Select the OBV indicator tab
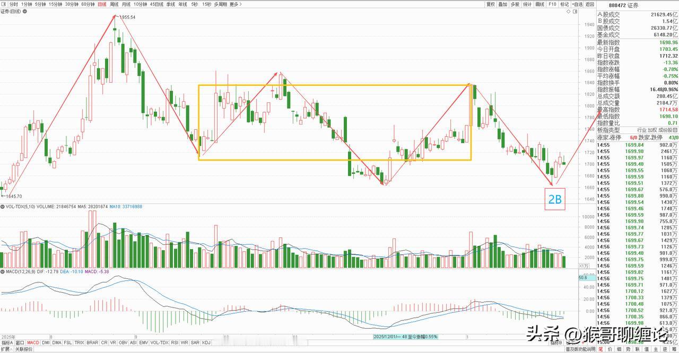This screenshot has width=679, height=353. (123, 343)
